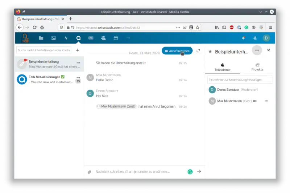Close the Beispielunterhaltung browser tab
Viewport: 290px width, 193px height.
point(63,19)
